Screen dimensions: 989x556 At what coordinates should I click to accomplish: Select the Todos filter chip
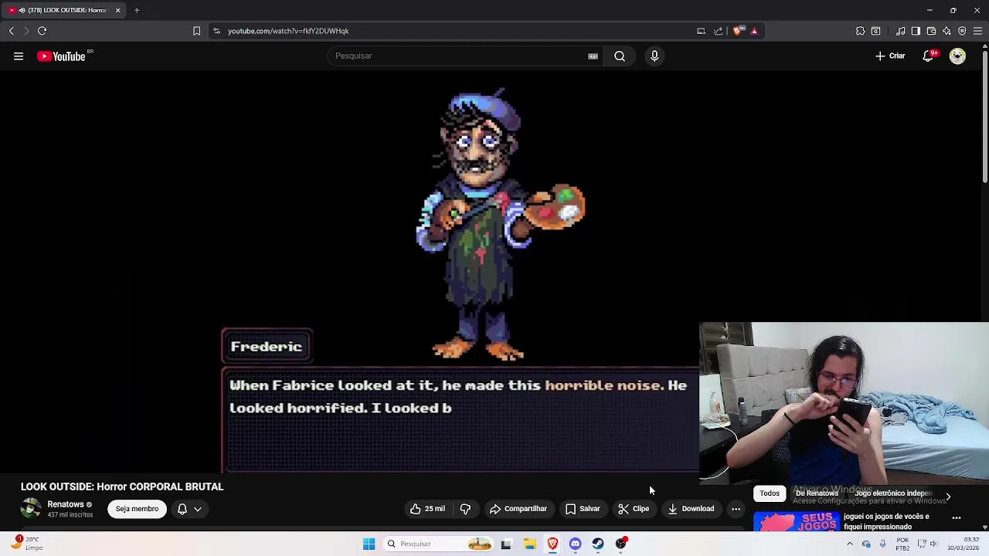pos(769,493)
